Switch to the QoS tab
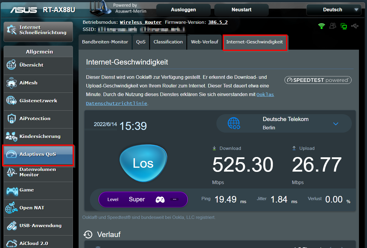 [x=141, y=42]
